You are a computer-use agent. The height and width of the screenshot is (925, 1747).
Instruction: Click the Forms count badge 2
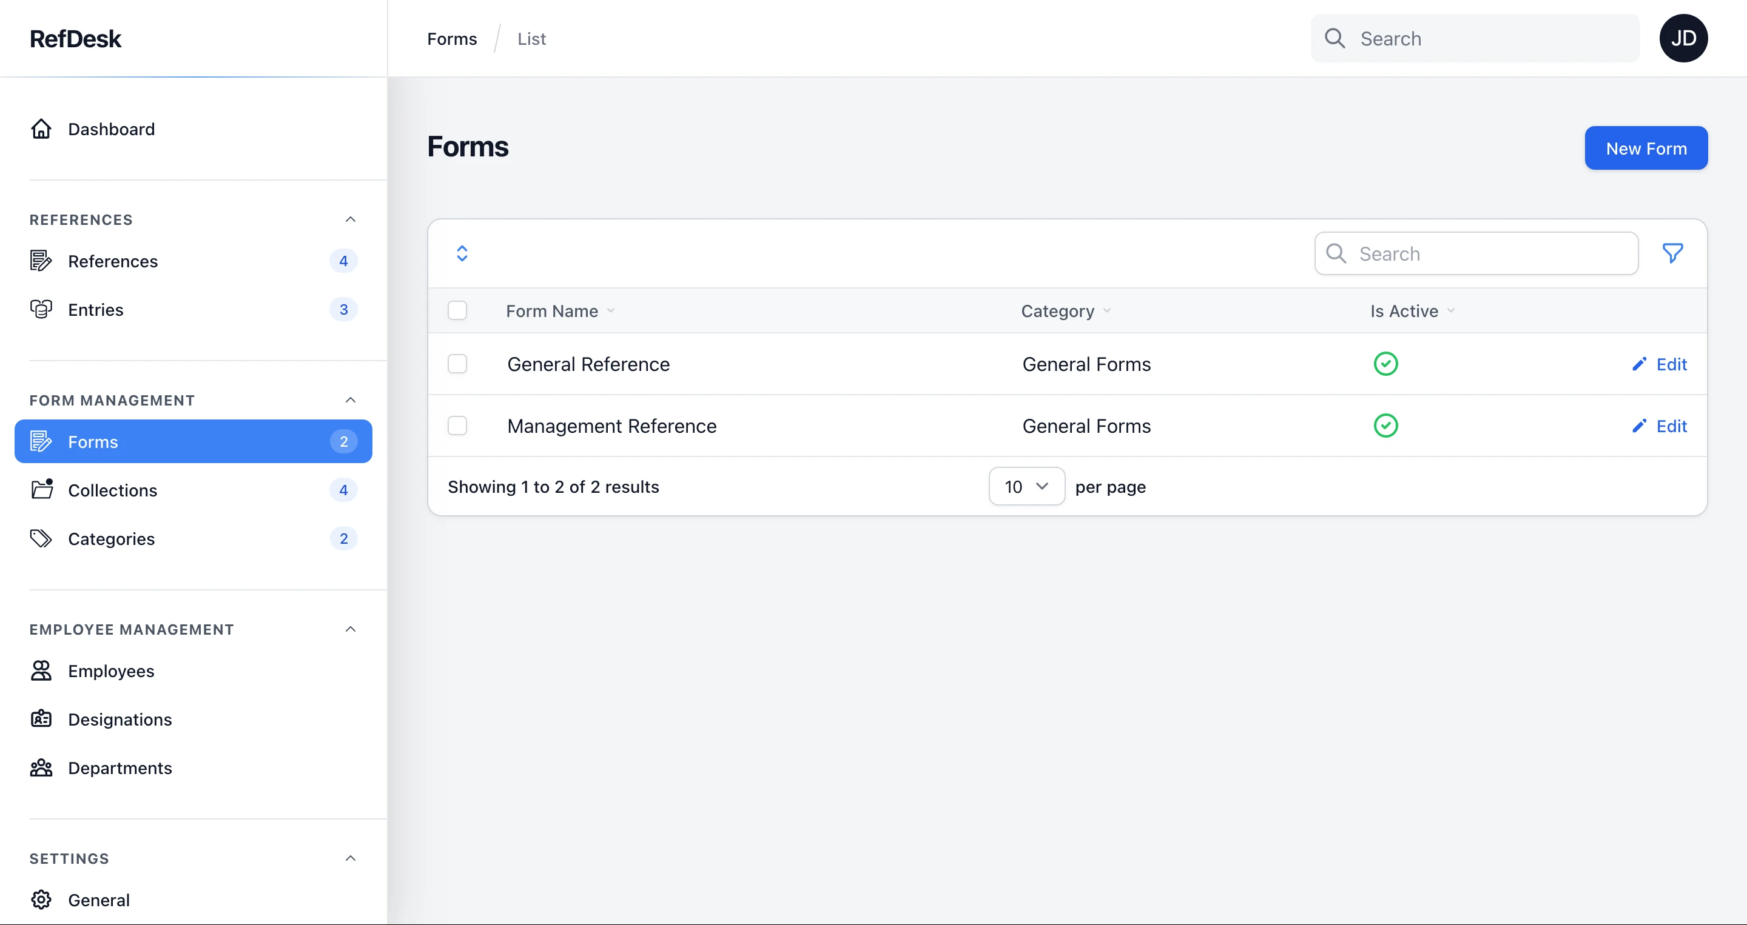[344, 442]
